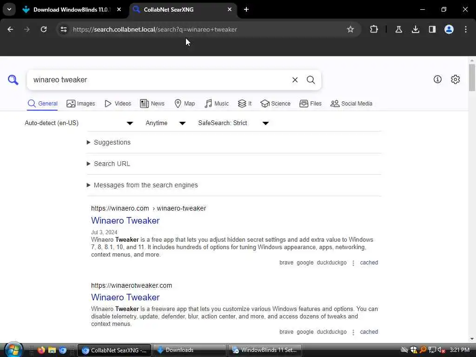Screen dimensions: 476x357
Task: Open the winaero.com Winaero Tweaker result
Action: [x=126, y=220]
